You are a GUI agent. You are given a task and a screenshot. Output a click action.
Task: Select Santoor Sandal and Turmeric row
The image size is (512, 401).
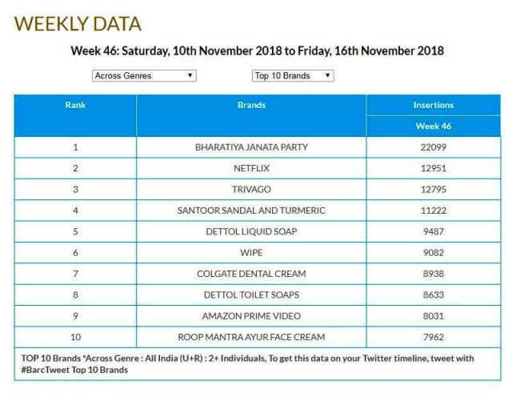251,211
